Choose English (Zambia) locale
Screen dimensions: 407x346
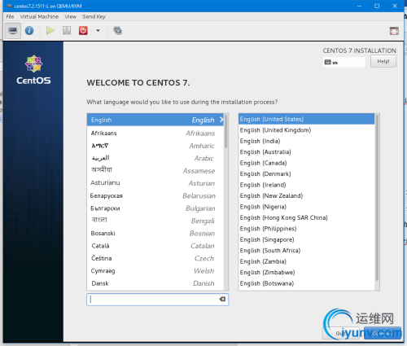coord(307,261)
